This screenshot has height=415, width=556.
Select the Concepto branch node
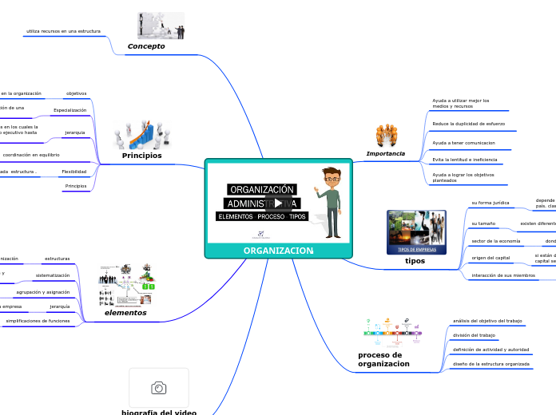coord(146,46)
